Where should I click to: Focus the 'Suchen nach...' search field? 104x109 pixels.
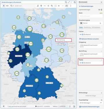[x=25, y=6]
